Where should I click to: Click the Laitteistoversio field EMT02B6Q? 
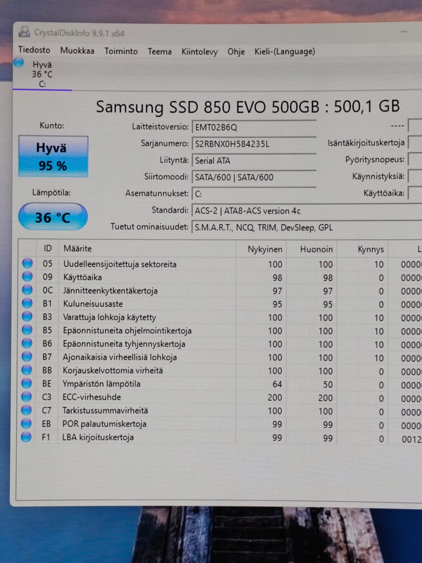point(254,127)
